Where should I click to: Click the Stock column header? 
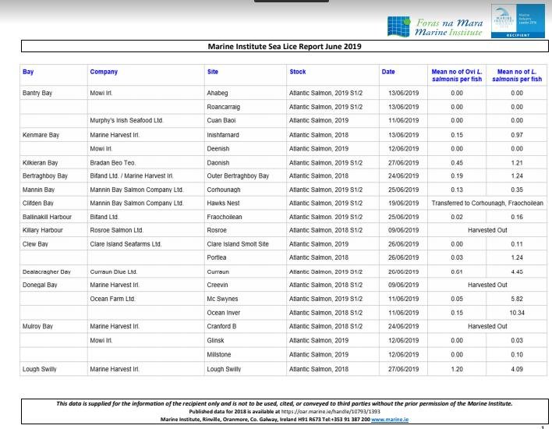(298, 72)
